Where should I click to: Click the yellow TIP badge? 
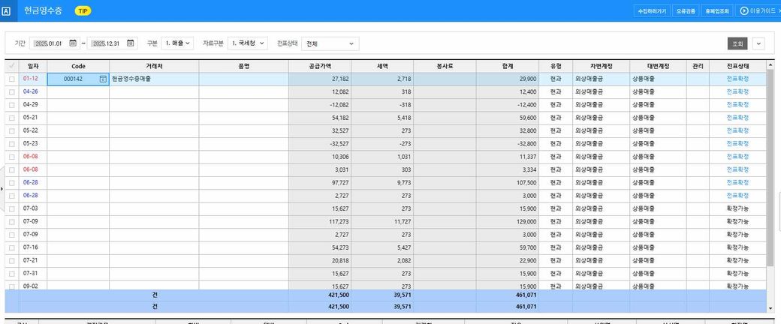point(83,11)
